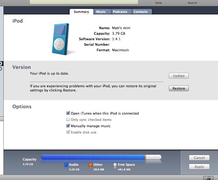
Task: Click the Options section heading
Action: coord(22,107)
